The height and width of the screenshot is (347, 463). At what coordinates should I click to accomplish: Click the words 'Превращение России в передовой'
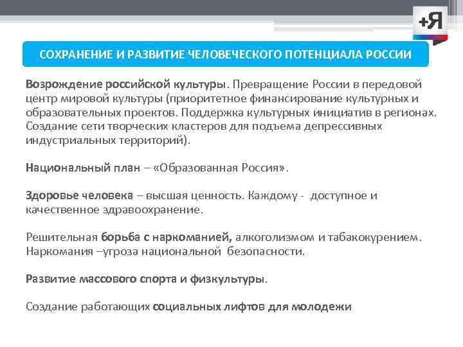coord(327,84)
